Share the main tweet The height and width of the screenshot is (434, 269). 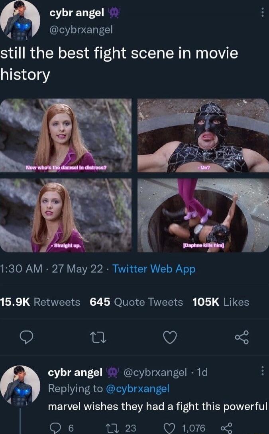coord(242,338)
